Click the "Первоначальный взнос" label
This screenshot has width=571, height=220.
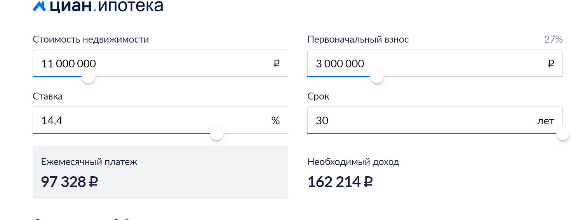click(358, 40)
